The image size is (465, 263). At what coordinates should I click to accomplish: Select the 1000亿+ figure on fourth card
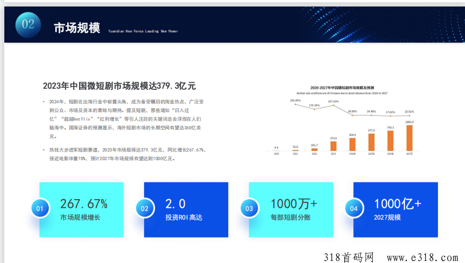(x=398, y=204)
